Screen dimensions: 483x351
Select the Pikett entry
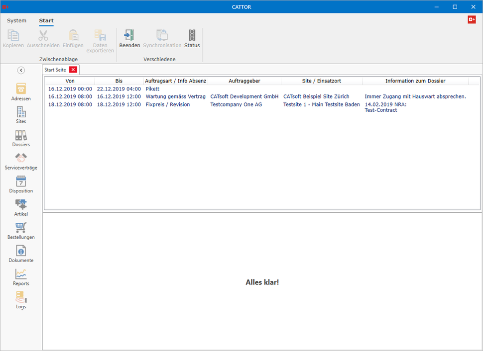click(152, 89)
